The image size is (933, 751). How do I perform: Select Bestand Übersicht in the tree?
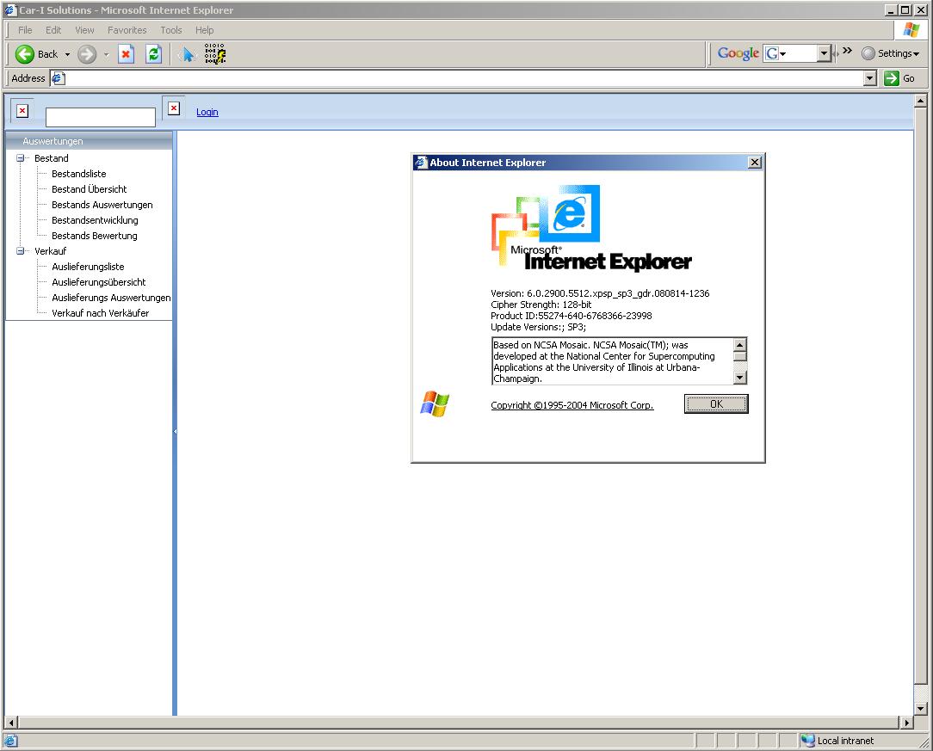click(x=90, y=189)
